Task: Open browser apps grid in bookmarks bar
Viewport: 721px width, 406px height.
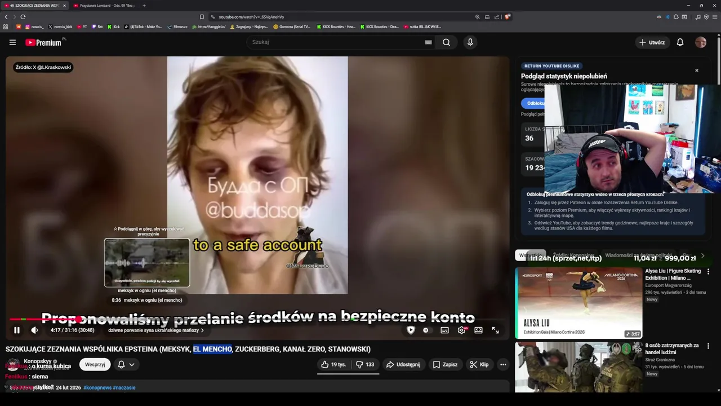Action: pos(6,27)
